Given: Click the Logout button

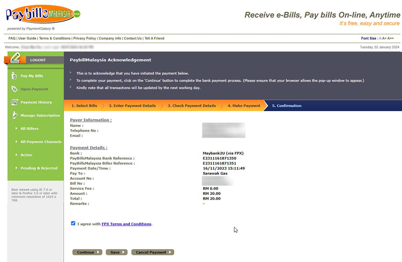Looking at the screenshot, I should pyautogui.click(x=38, y=60).
